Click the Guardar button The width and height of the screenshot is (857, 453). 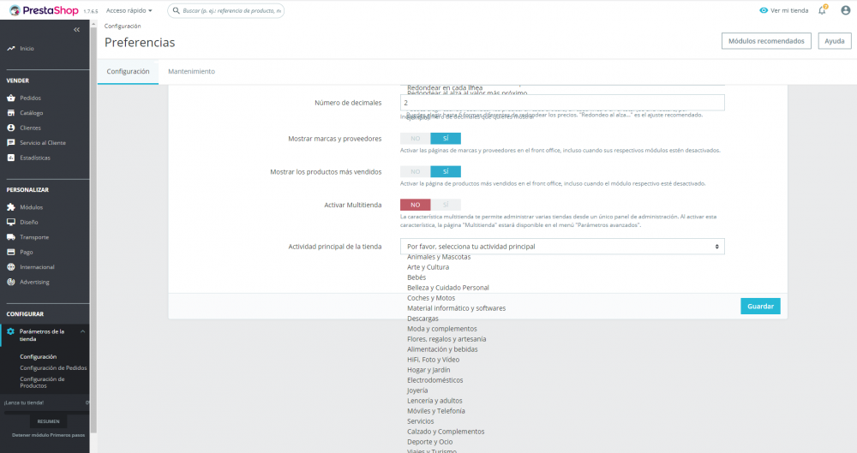click(x=760, y=306)
